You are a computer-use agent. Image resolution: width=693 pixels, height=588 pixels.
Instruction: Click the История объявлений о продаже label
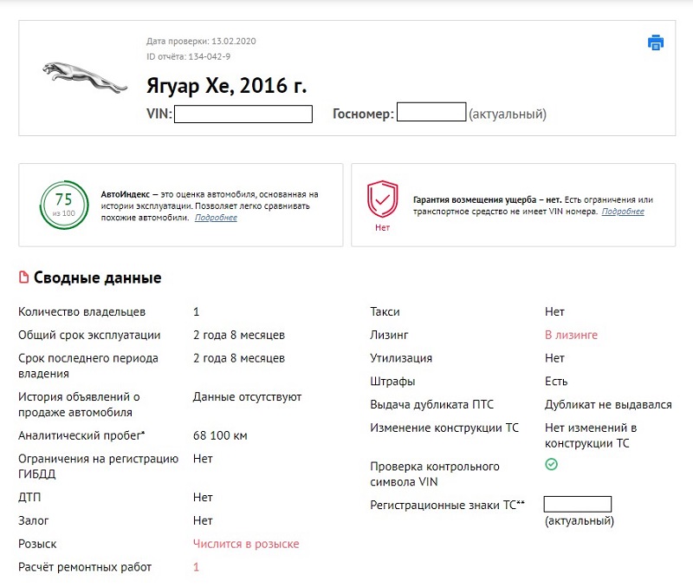(79, 404)
